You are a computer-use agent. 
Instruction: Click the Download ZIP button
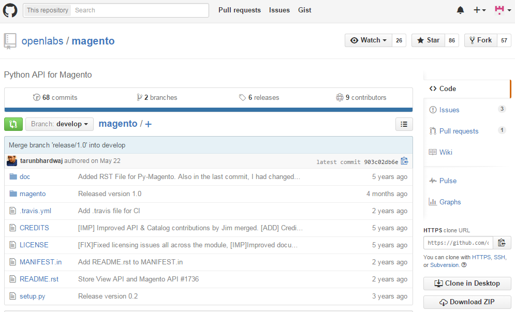click(x=467, y=302)
